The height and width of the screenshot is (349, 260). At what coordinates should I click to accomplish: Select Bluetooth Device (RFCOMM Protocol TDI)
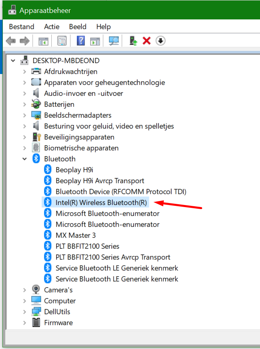[121, 191]
